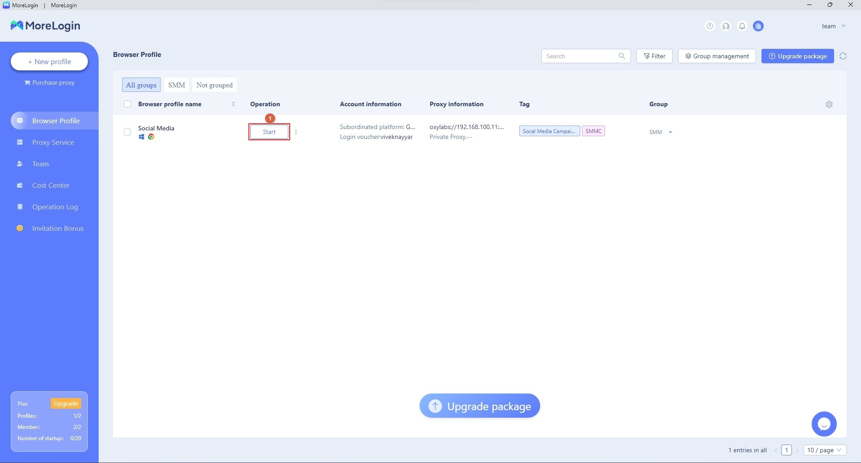
Task: Click the Subordinated platform text
Action: click(378, 127)
